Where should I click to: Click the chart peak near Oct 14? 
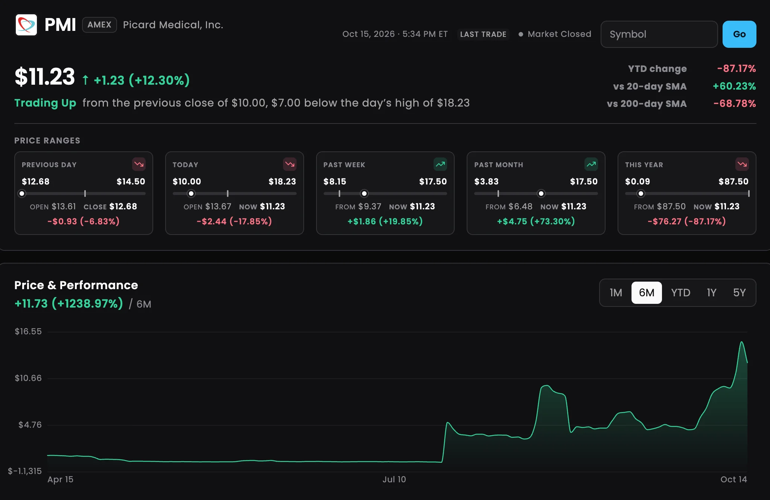741,342
